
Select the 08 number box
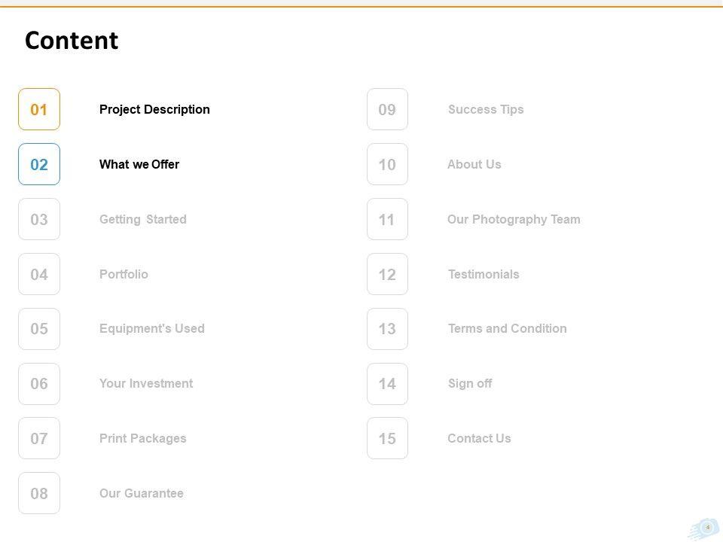(x=39, y=493)
